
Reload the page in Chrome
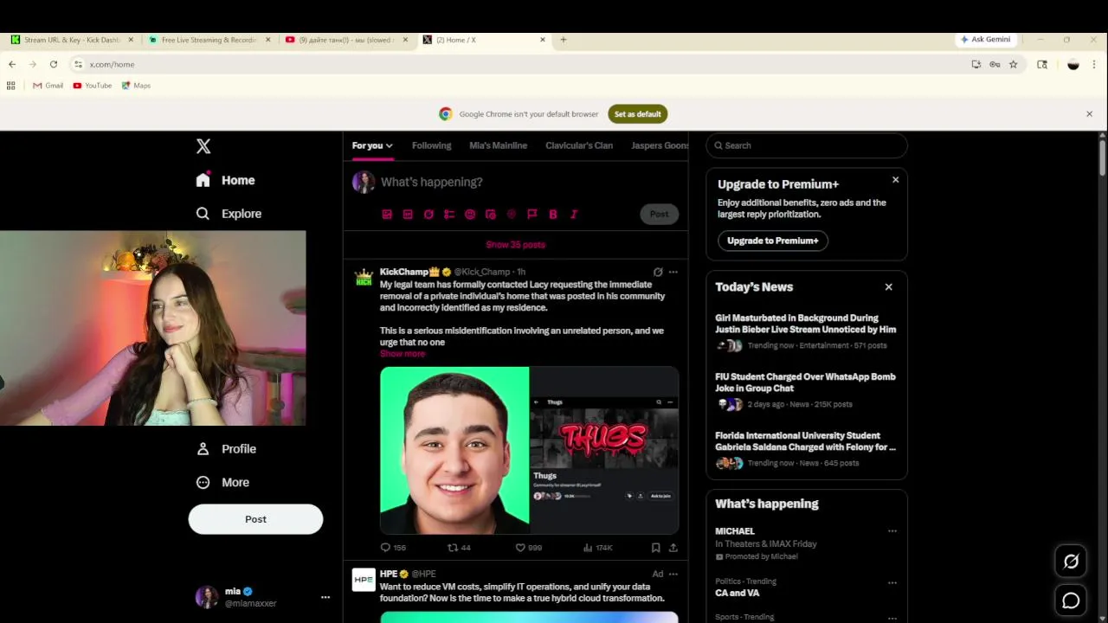point(54,64)
